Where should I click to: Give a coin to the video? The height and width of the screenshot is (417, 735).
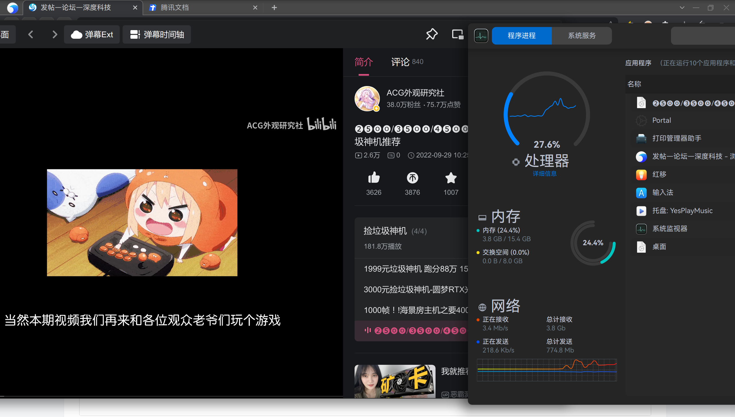click(x=412, y=178)
